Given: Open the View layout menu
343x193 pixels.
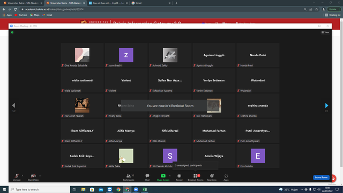Looking at the screenshot, I should tap(325, 32).
